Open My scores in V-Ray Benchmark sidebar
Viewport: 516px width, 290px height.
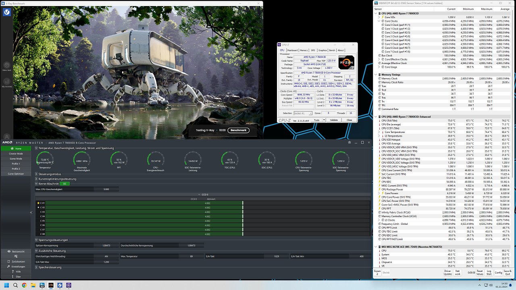[6, 83]
